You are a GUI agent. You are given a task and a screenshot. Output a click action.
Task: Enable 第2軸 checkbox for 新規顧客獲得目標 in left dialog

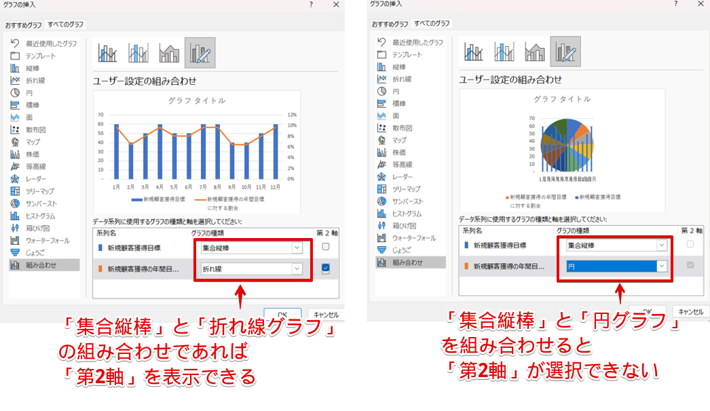pyautogui.click(x=326, y=247)
